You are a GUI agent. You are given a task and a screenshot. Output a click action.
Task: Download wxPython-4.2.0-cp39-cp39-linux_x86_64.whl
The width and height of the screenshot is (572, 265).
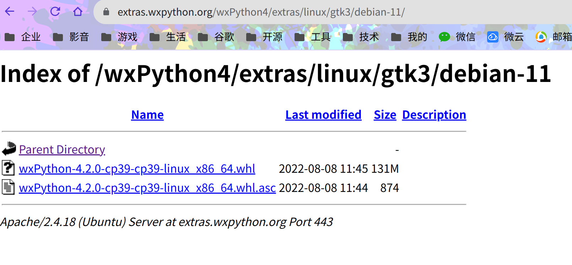137,169
